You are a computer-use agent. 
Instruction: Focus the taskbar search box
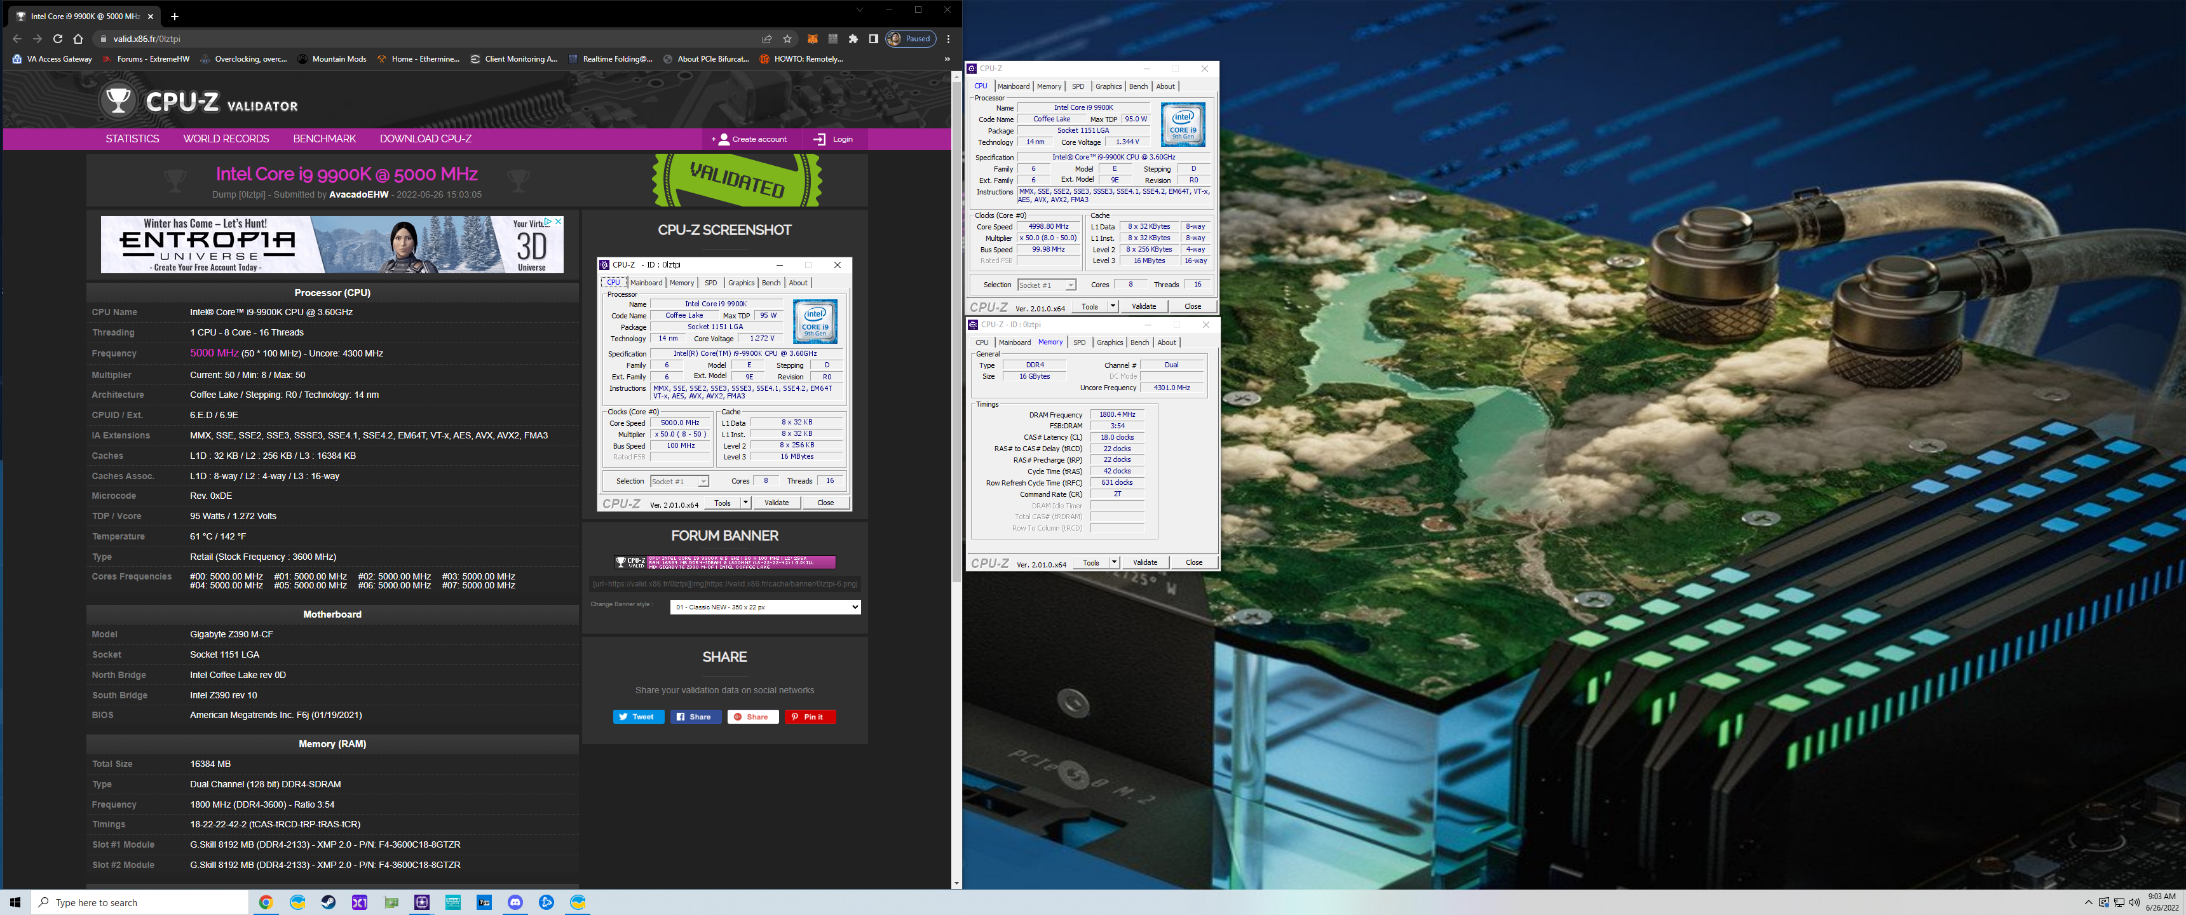point(140,902)
